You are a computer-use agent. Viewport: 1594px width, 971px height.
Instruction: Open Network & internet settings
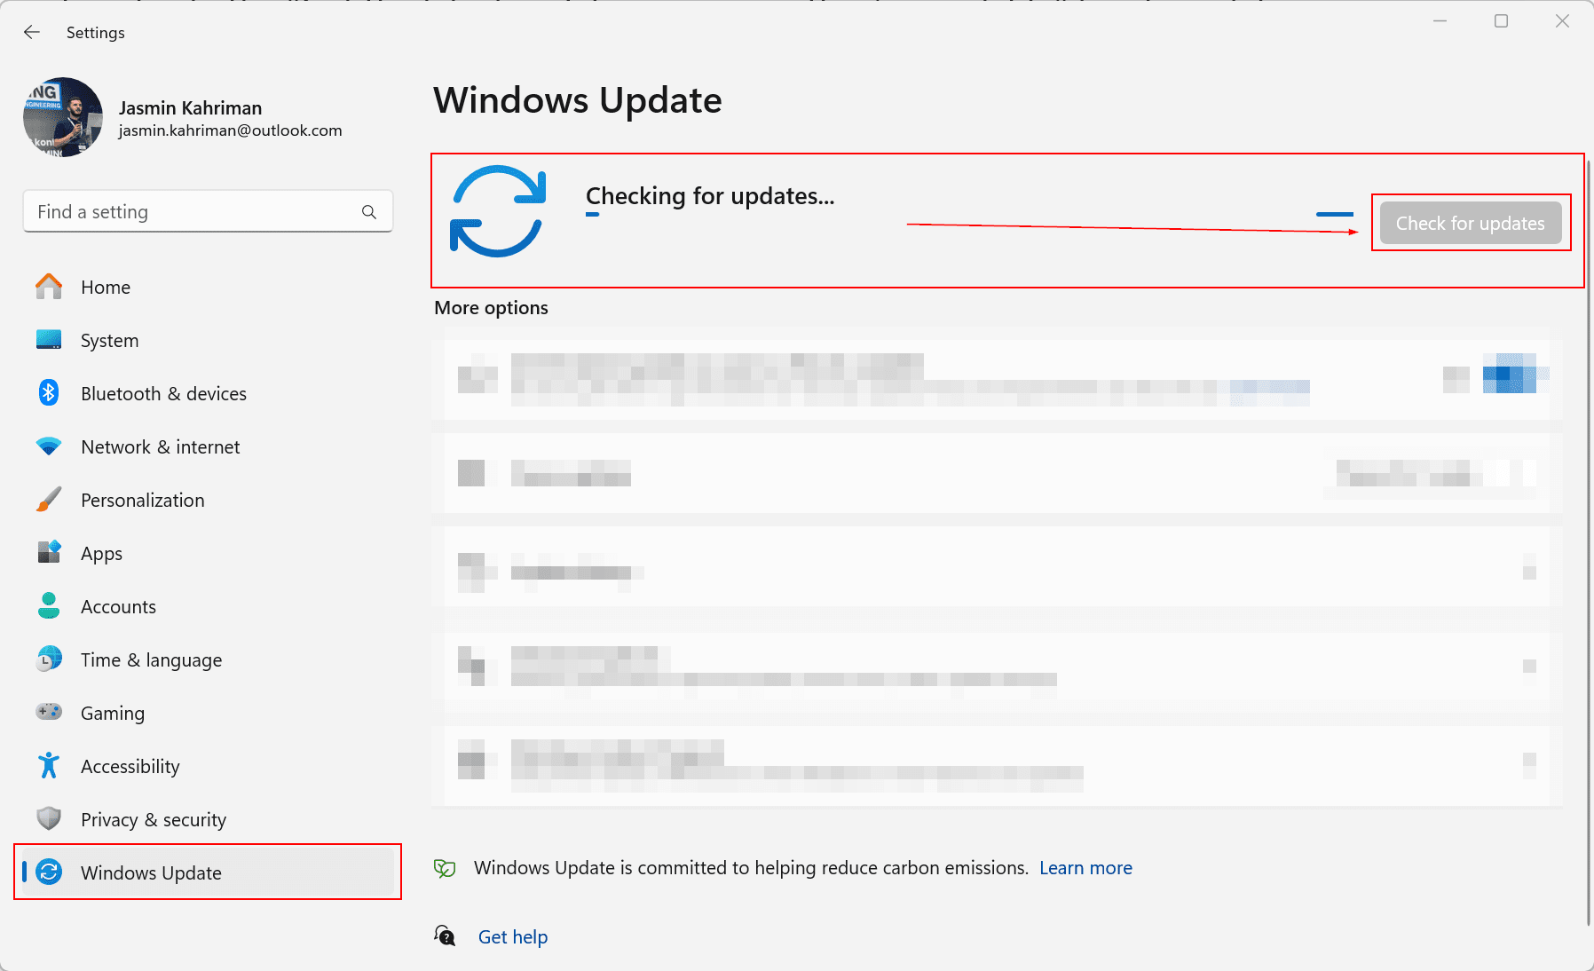[208, 446]
